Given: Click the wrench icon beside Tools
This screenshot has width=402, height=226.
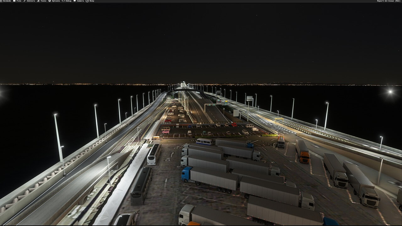Looking at the screenshot, I should 38,1.
